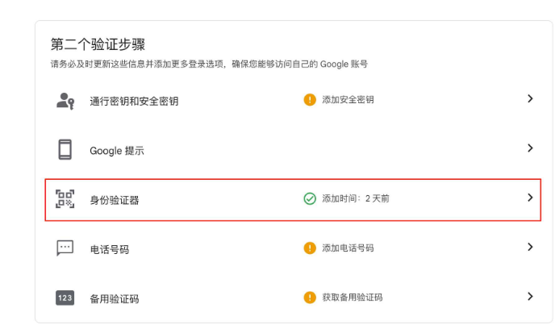This screenshot has height=329, width=559.
Task: Click the passkey and security key icon
Action: click(65, 100)
